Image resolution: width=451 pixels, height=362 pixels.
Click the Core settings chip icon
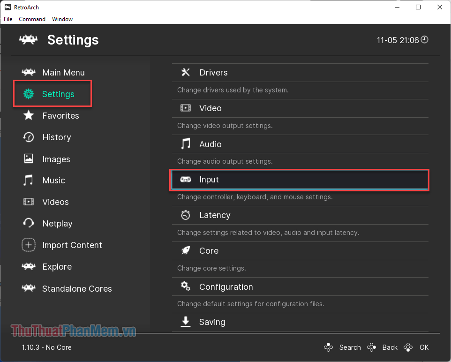(186, 250)
